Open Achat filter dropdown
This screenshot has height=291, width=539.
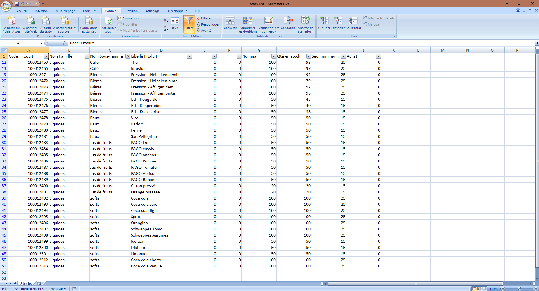(x=378, y=56)
